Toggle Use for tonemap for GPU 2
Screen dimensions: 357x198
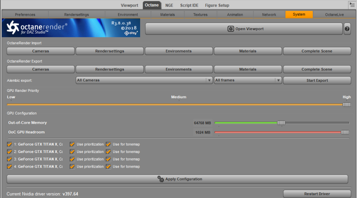108,152
